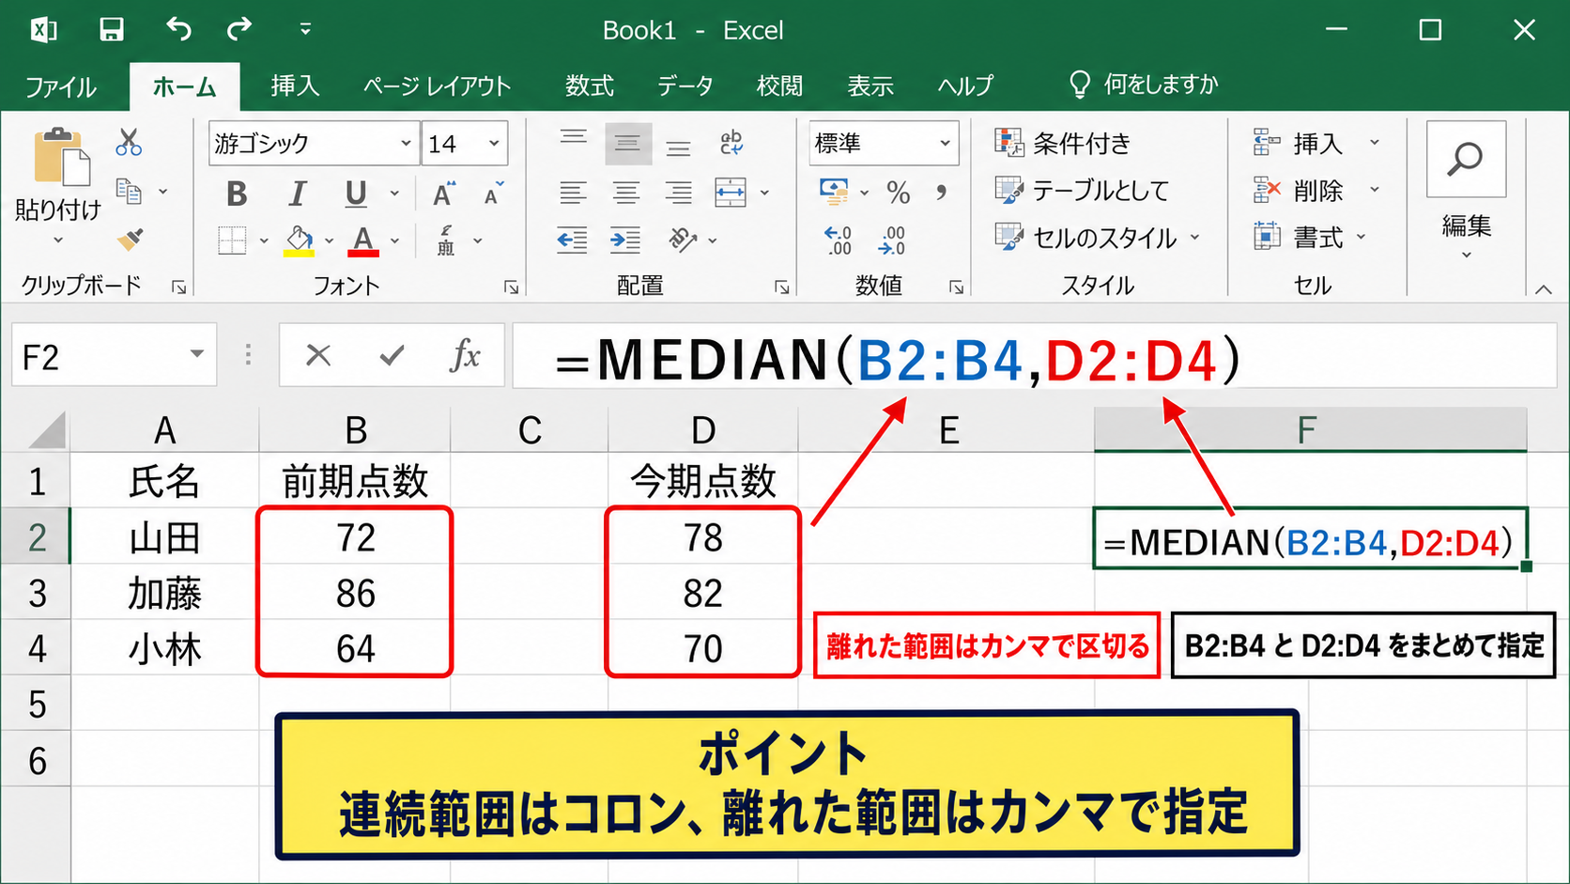This screenshot has width=1570, height=884.
Task: Click テーブルとして format as table button
Action: (x=1082, y=191)
